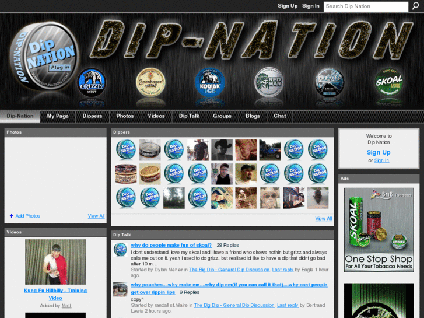The image size is (424, 318).
Task: Open the 'why pouches' discussion topic
Action: [x=229, y=288]
